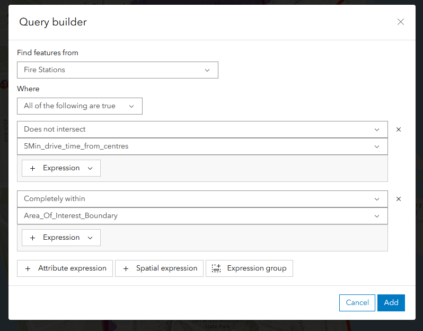
Task: Open the Does not intersect relationship dropdown
Action: coord(202,129)
